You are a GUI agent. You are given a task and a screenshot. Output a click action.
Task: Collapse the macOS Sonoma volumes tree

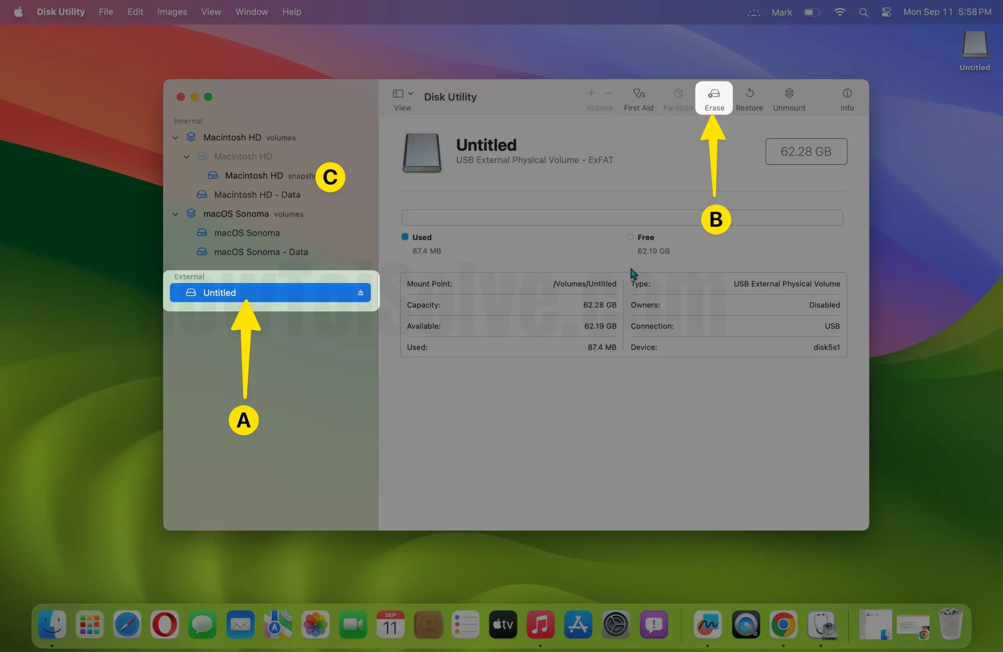pyautogui.click(x=175, y=213)
